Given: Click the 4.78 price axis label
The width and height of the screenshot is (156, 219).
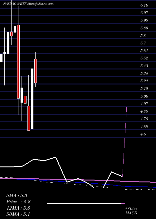Looking at the screenshot, I should [144, 119].
